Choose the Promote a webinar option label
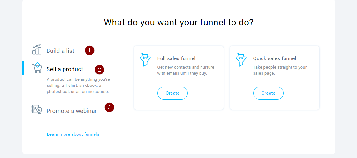This screenshot has height=158, width=357. (x=72, y=111)
